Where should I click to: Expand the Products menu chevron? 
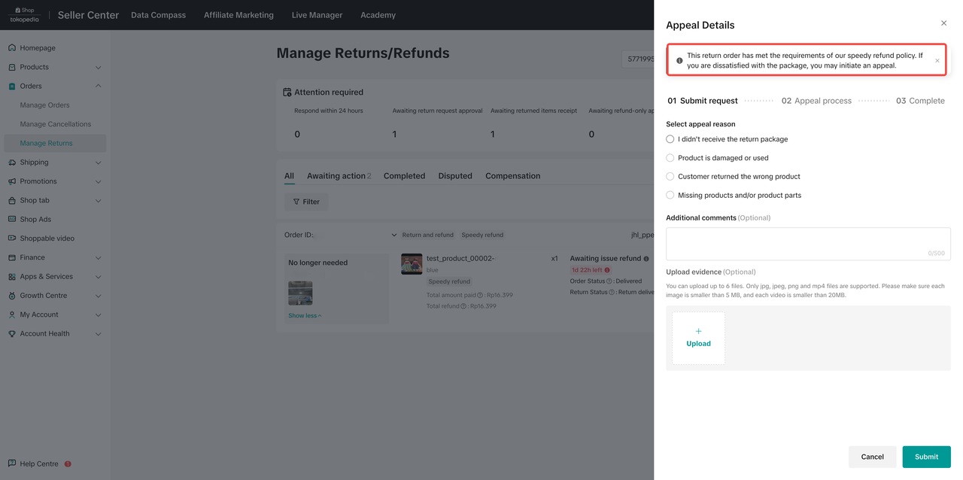98,68
